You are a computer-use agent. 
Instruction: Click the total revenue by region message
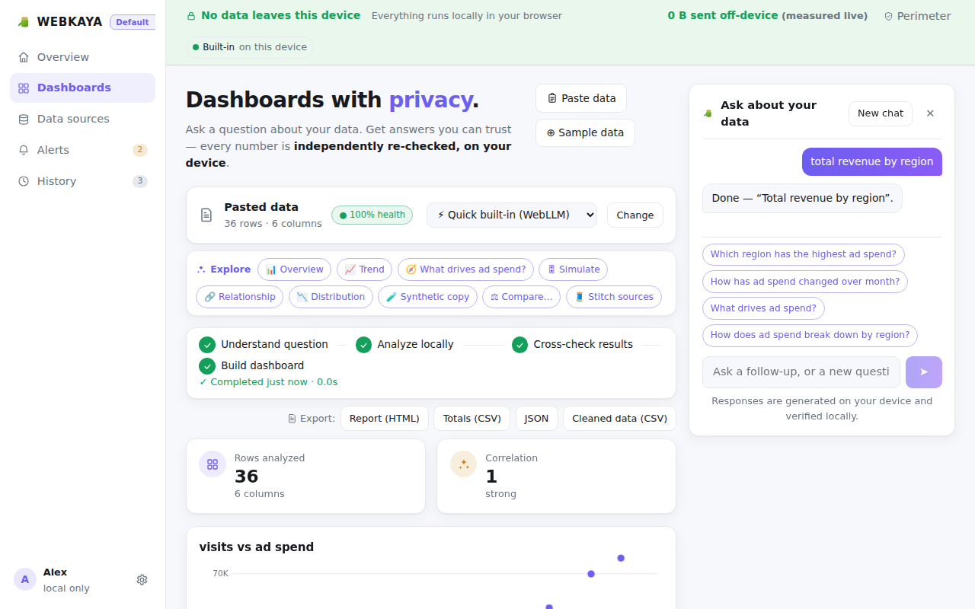point(872,161)
